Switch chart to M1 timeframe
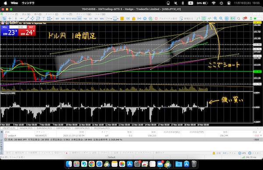263x170 pixels. [57, 18]
